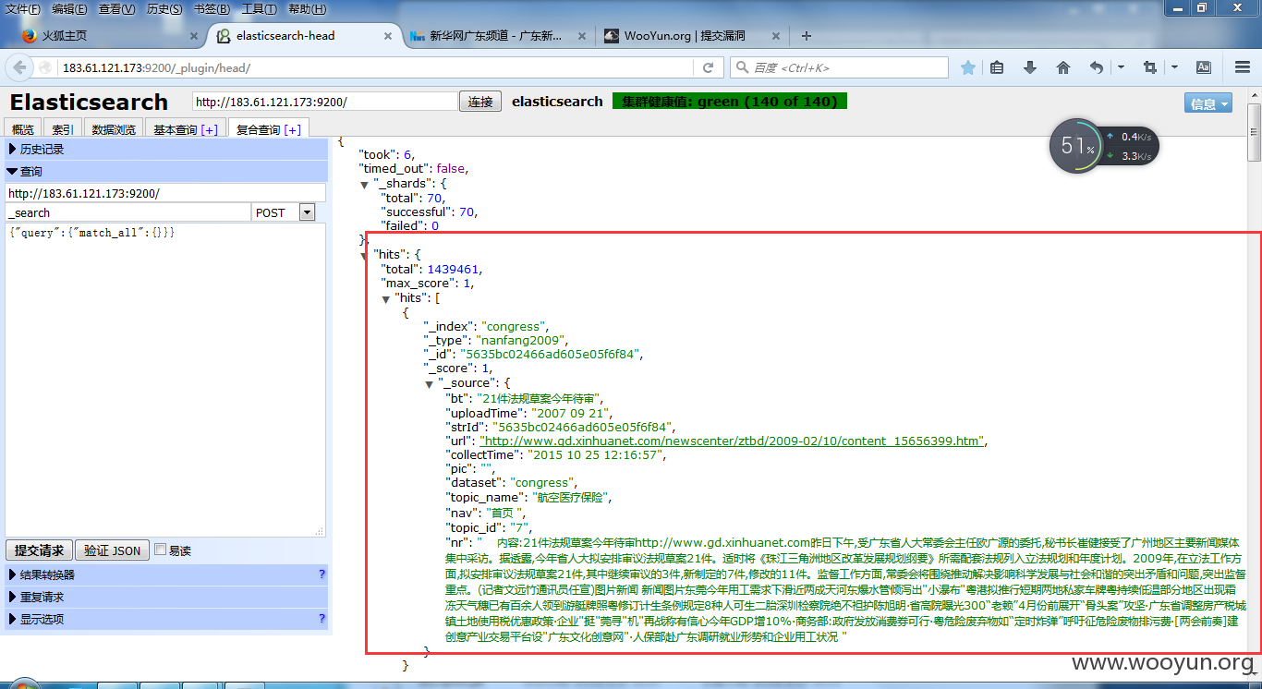Collapse the 查询 section
The image size is (1262, 689).
point(166,172)
